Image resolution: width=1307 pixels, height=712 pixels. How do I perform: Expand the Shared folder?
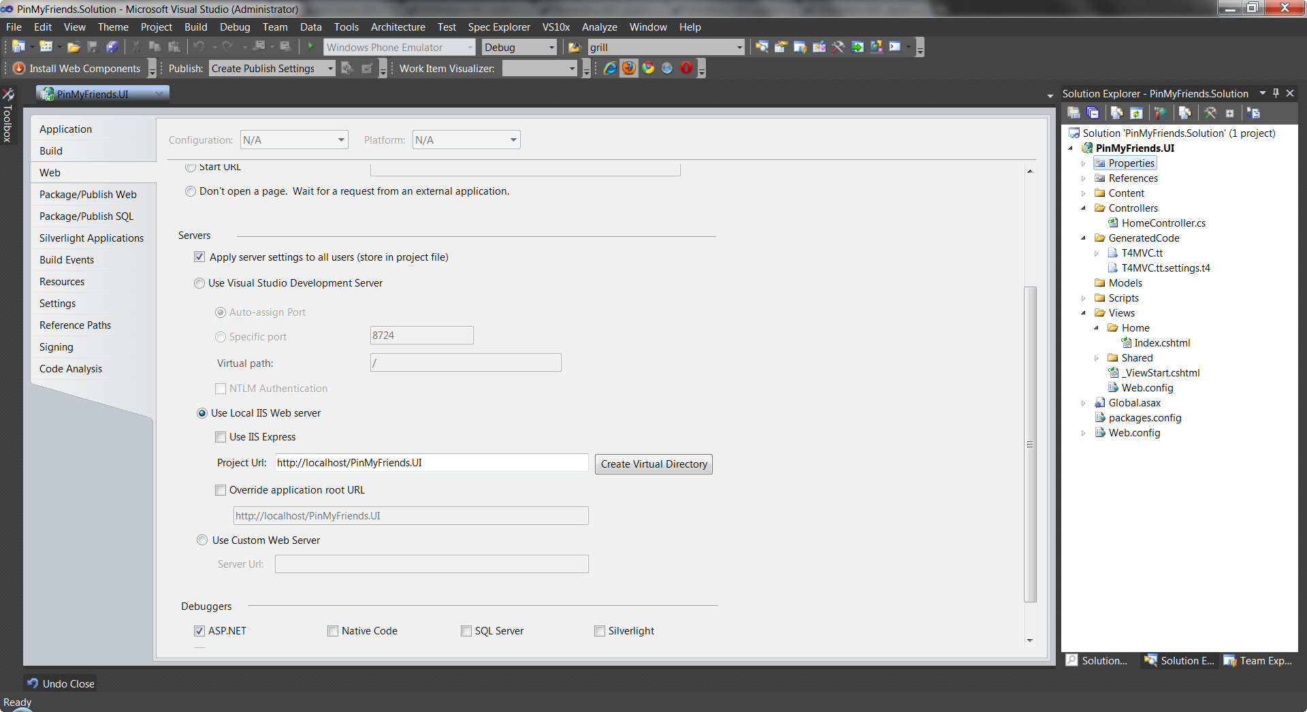click(1097, 358)
